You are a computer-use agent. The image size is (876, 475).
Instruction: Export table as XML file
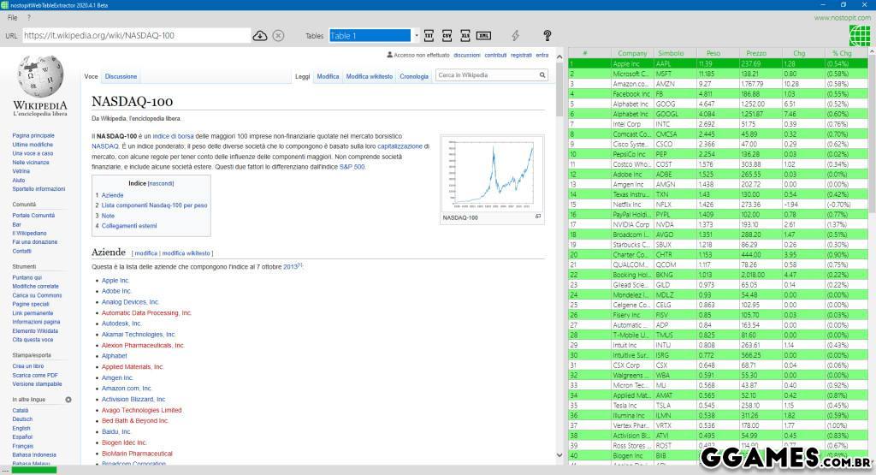click(x=483, y=35)
